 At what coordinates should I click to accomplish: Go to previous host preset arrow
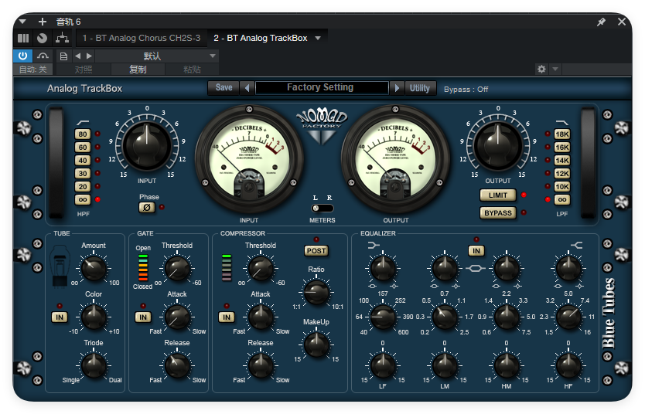click(x=78, y=56)
